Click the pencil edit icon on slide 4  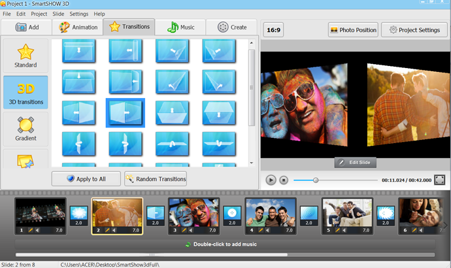[261, 230]
